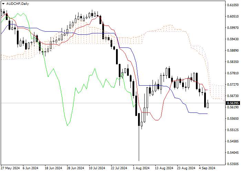Click the 28 Jun 2024 date label
This screenshot has width=241, height=172.
click(76, 168)
